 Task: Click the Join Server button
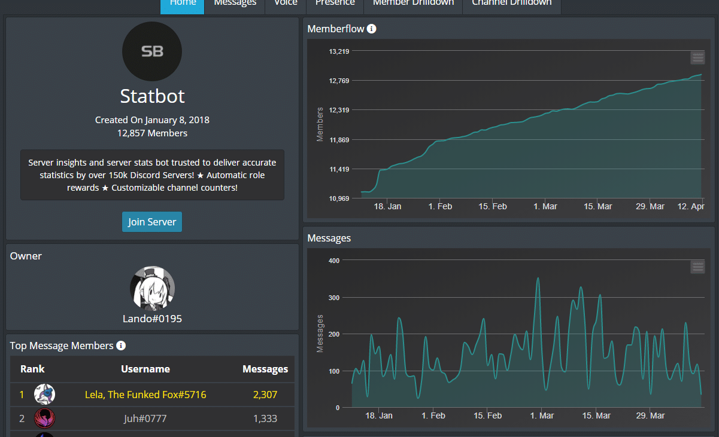coord(151,221)
